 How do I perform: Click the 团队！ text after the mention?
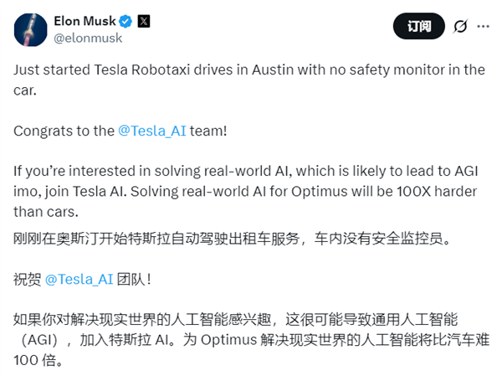(x=136, y=280)
